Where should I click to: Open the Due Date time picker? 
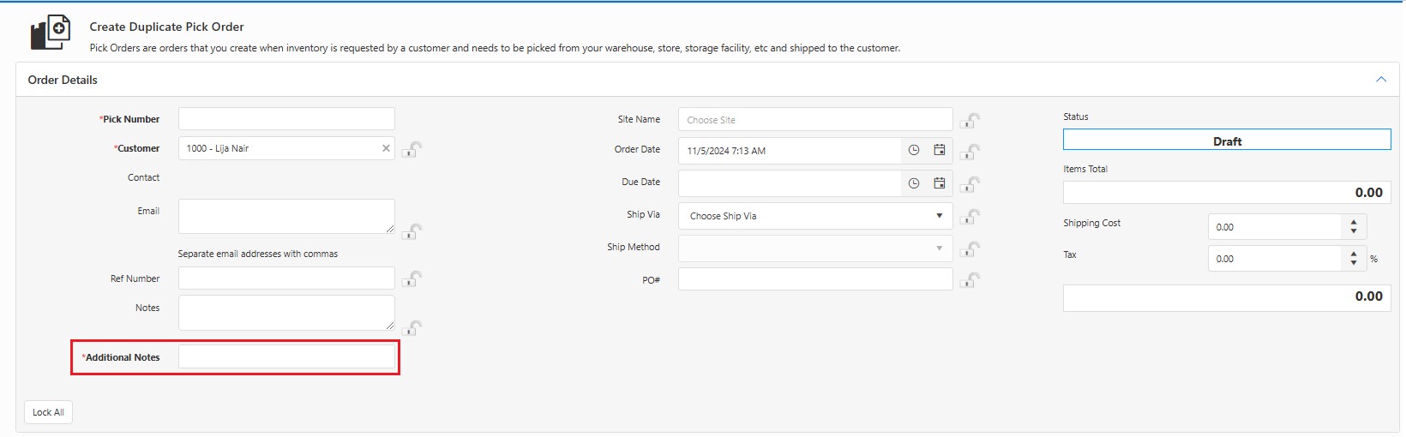914,183
